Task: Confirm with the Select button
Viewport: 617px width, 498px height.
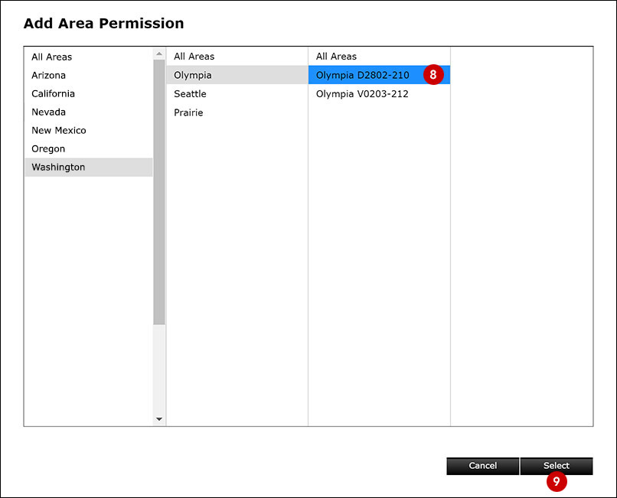Action: [557, 465]
